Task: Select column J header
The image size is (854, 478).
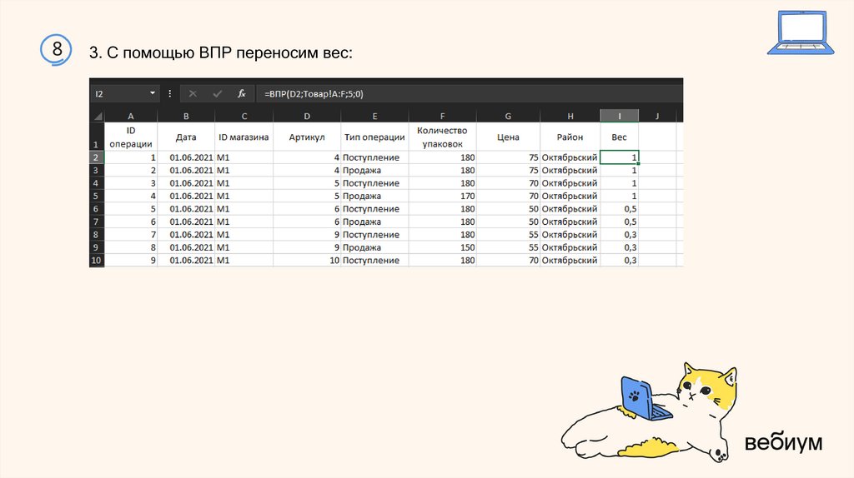Action: point(657,116)
